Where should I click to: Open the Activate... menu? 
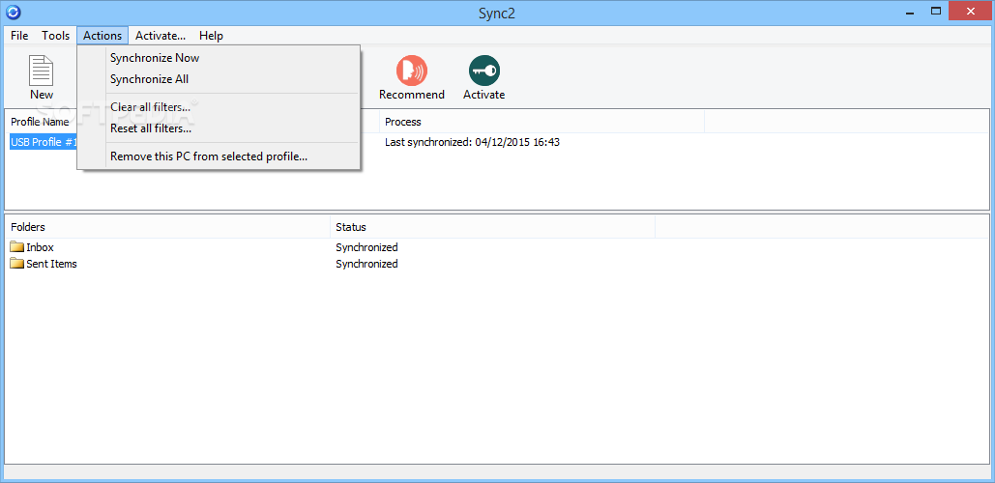[161, 36]
